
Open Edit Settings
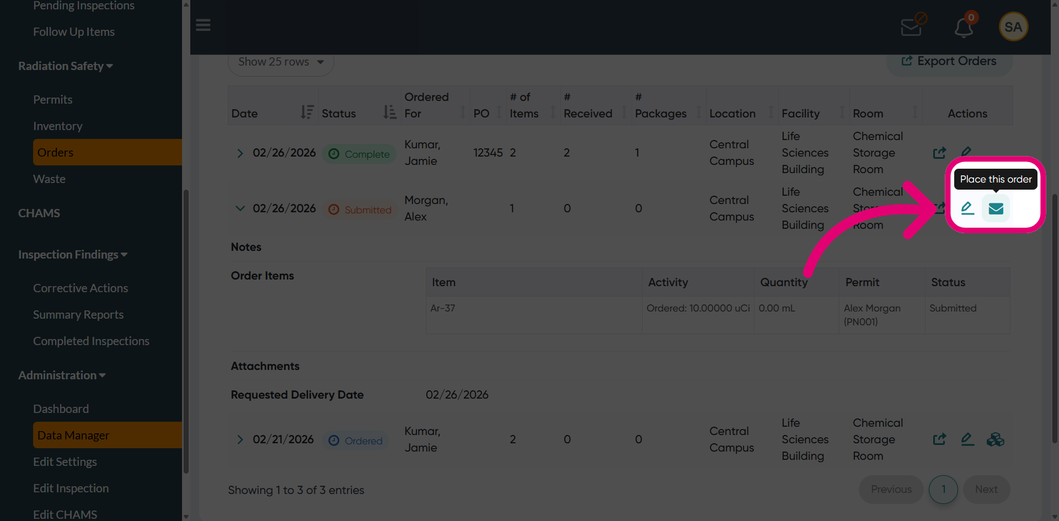pyautogui.click(x=65, y=462)
